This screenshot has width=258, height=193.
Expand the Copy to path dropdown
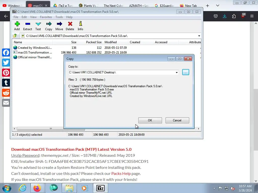[177, 72]
